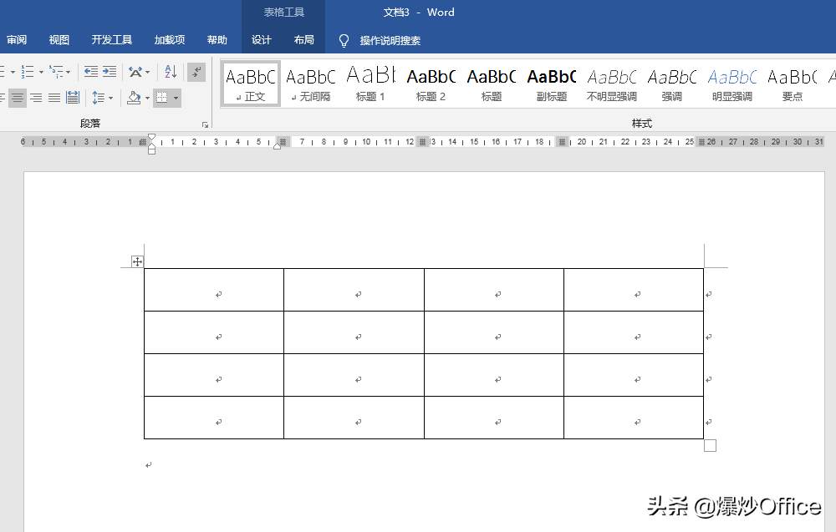The width and height of the screenshot is (836, 532).
Task: Click the 操作说明搜索 search box
Action: [390, 40]
